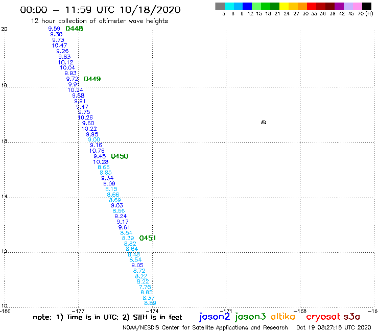
Task: Click the -180 longitude axis label
Action: tap(5, 311)
